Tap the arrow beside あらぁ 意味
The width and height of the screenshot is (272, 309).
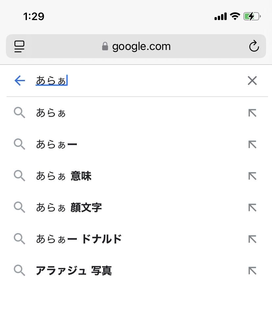[252, 176]
